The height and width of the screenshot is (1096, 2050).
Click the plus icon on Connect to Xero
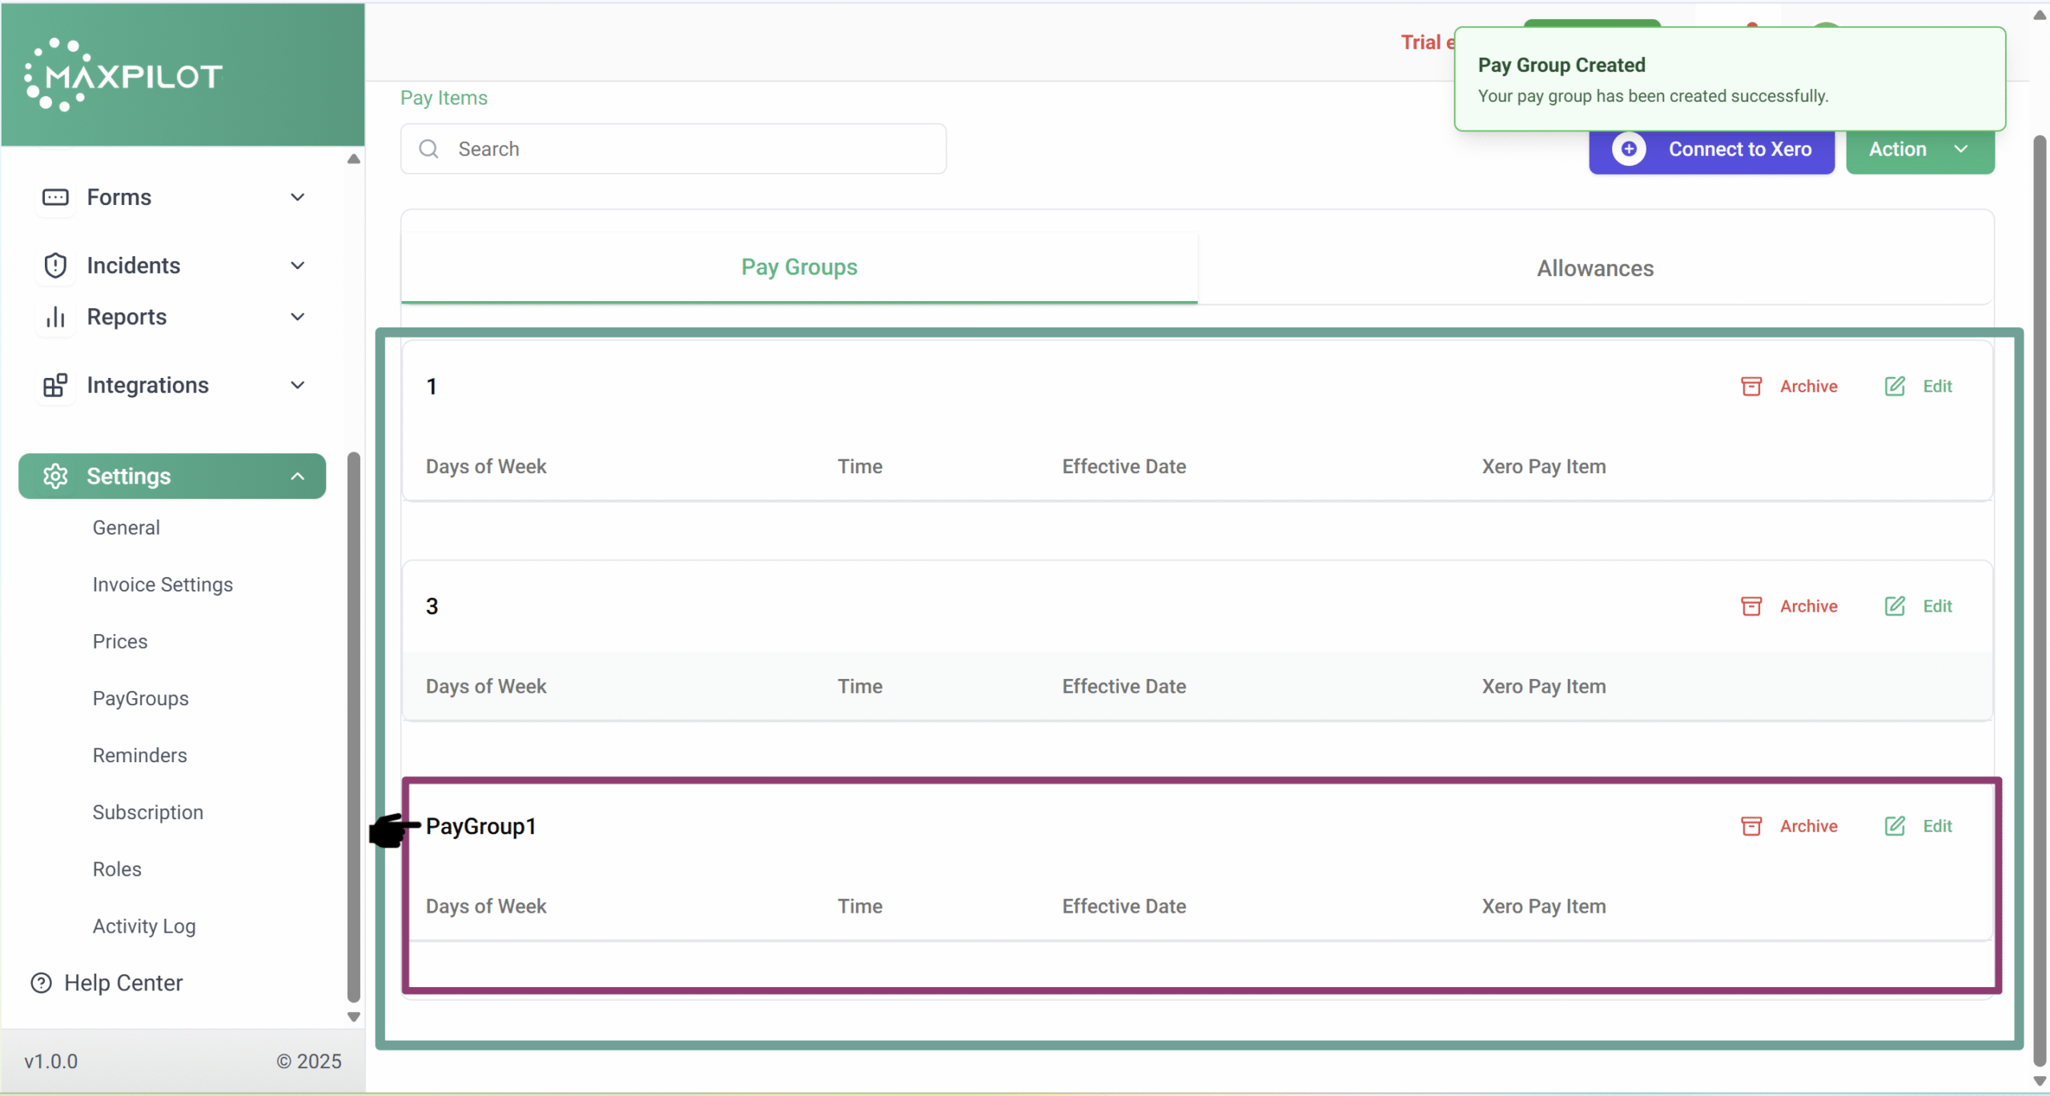tap(1628, 149)
